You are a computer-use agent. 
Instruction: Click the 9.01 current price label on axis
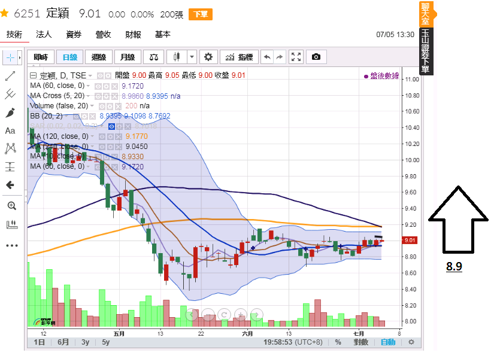coord(410,240)
